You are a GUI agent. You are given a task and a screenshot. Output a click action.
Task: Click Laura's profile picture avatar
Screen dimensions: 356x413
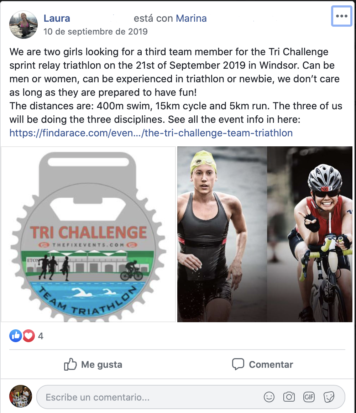click(23, 25)
